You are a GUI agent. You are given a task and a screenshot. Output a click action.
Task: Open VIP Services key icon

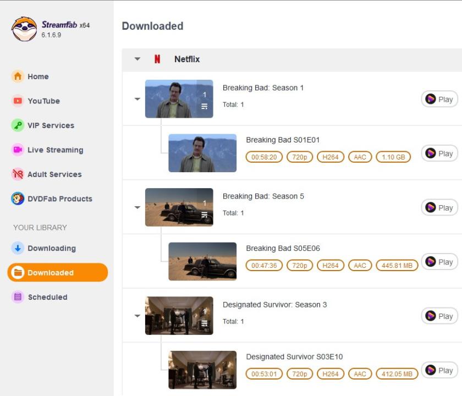(x=18, y=125)
